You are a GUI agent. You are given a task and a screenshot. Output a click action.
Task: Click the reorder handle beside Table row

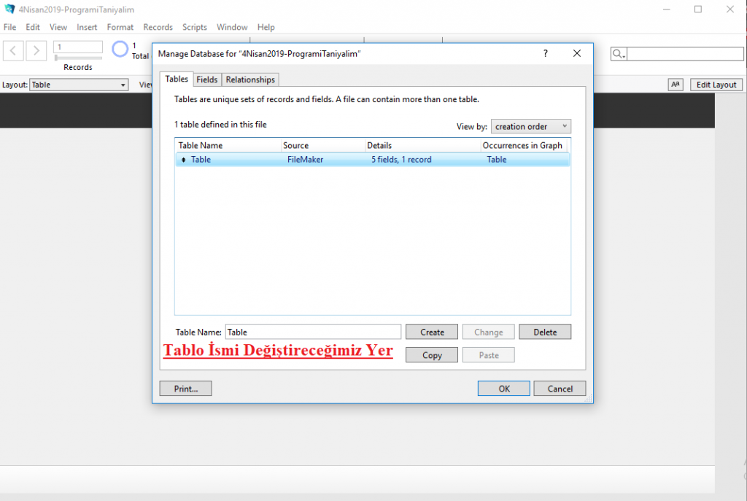tap(183, 160)
